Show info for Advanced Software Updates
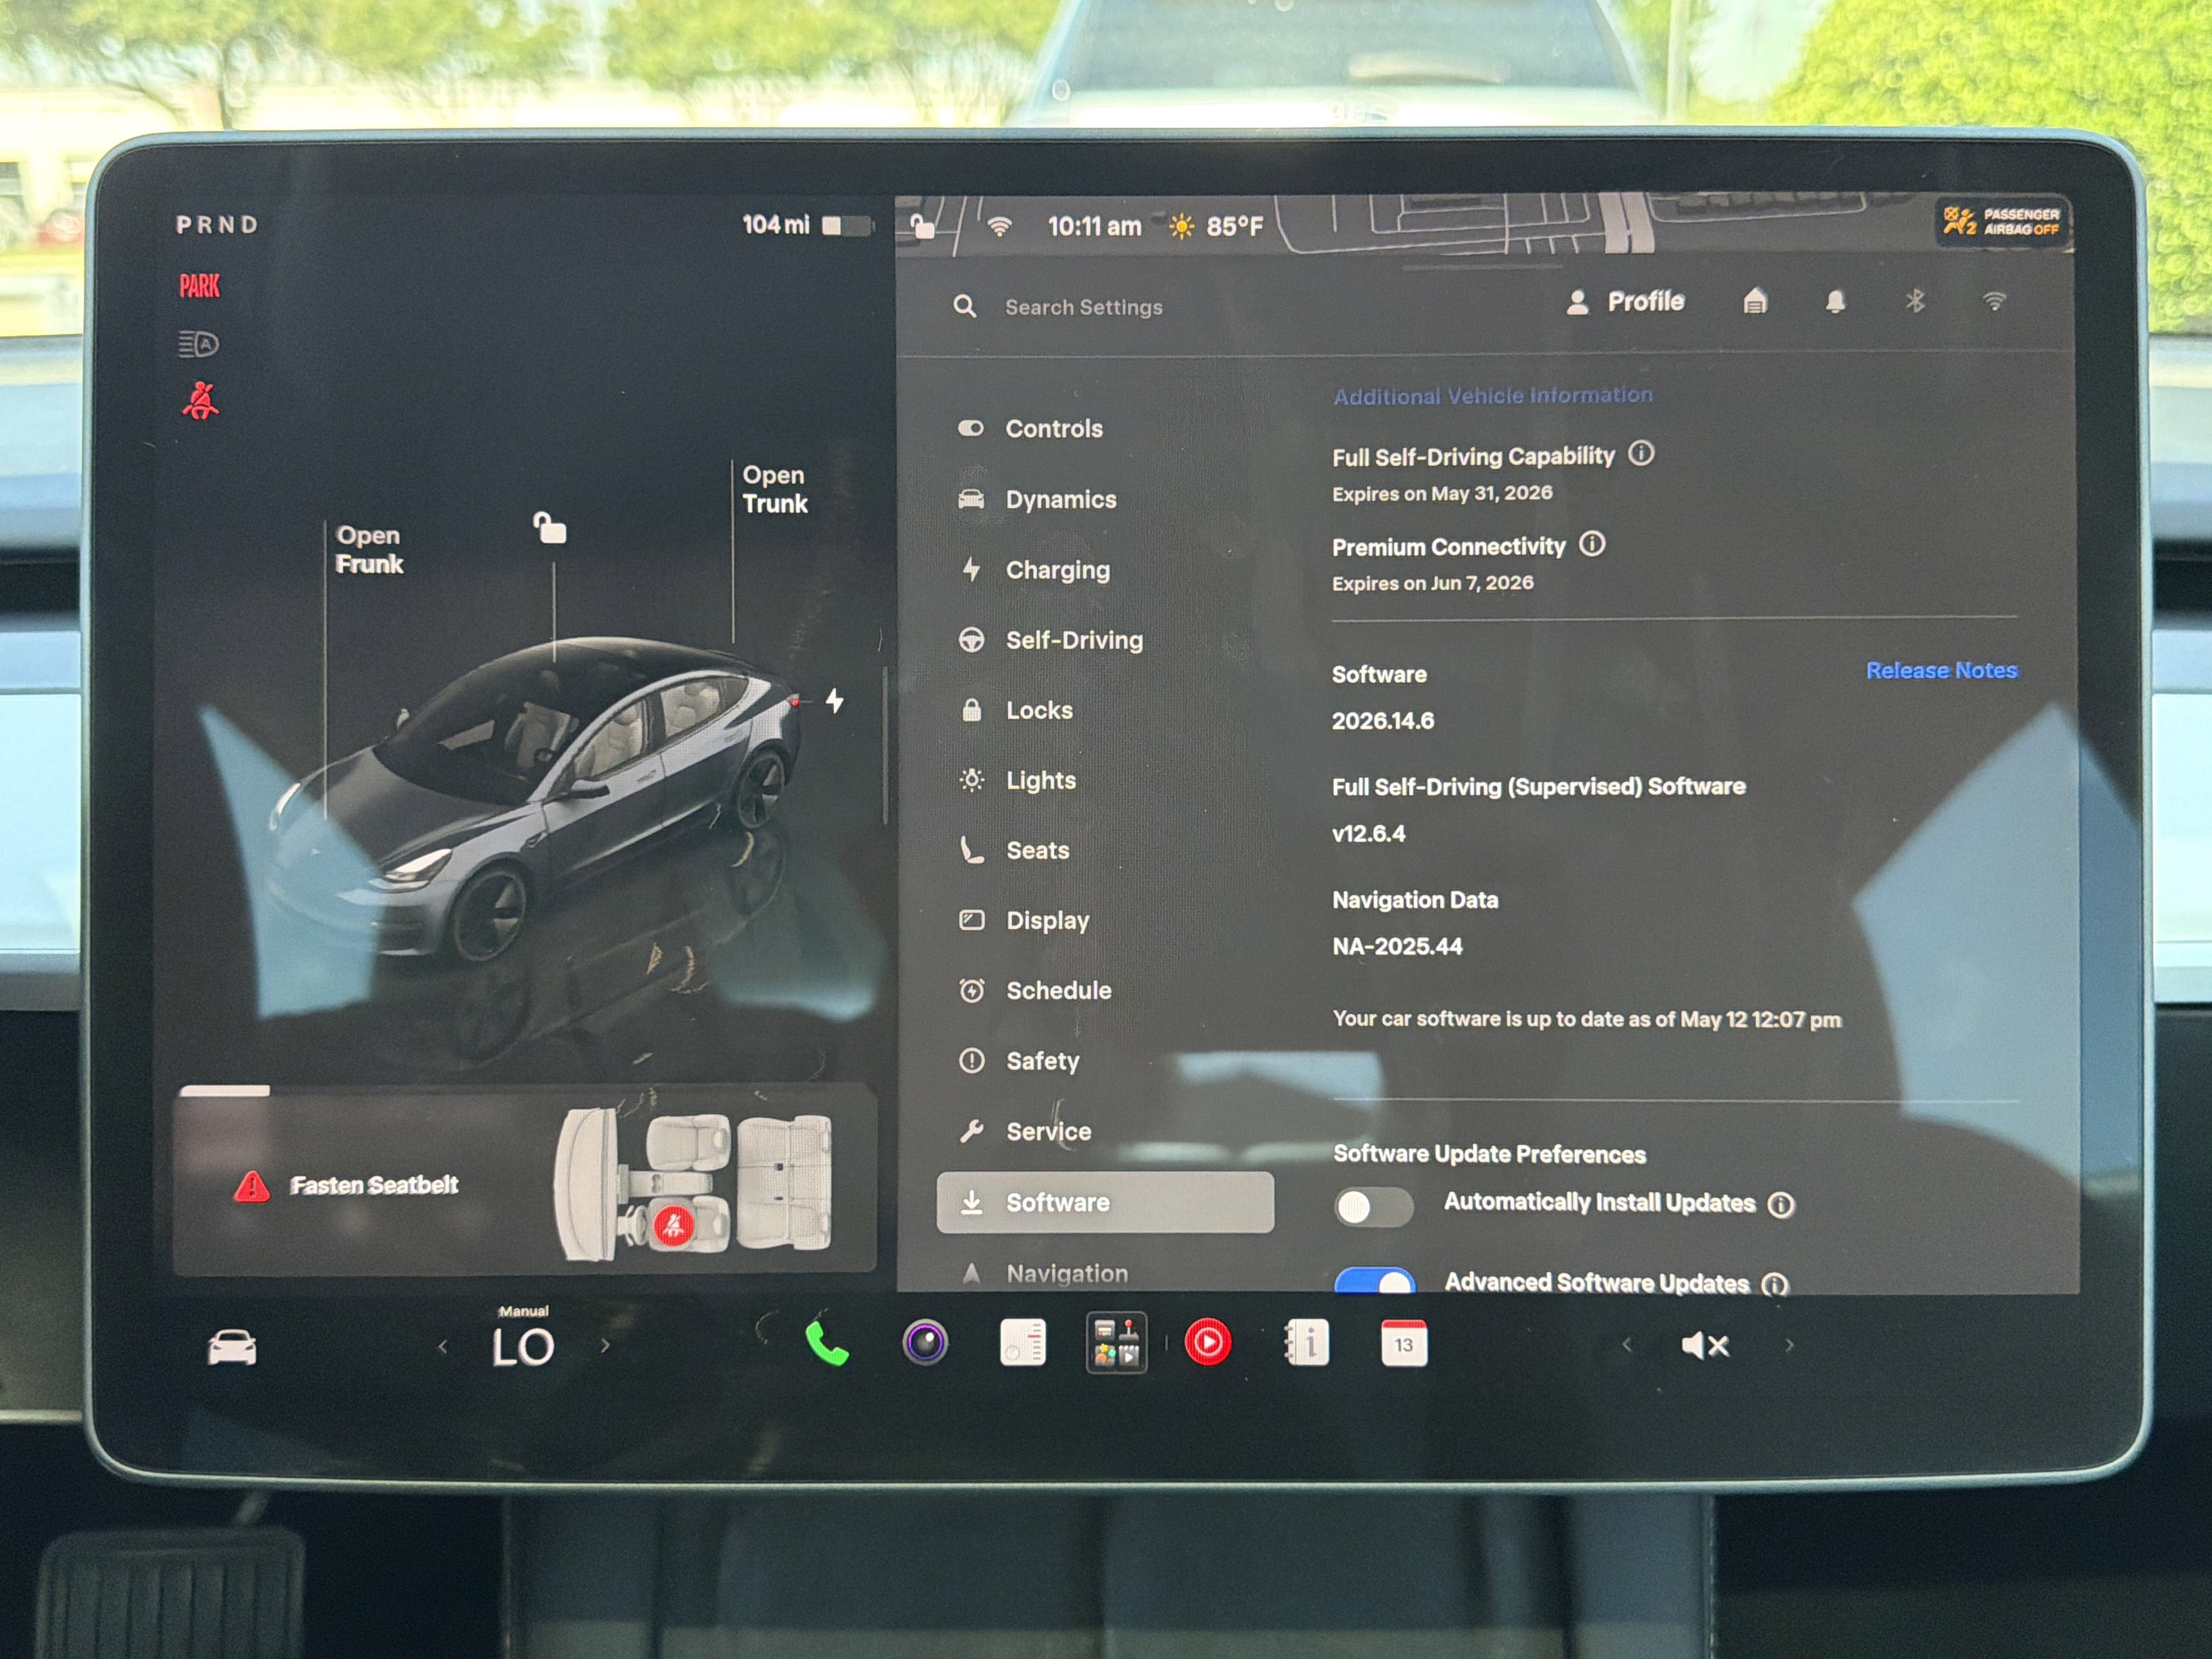This screenshot has width=2212, height=1659. point(1775,1284)
